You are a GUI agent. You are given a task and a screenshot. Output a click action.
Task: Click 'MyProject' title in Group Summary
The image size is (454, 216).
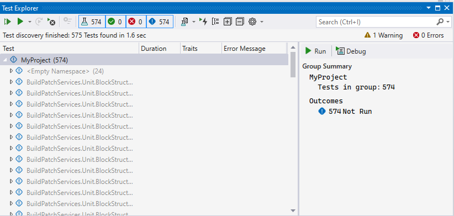click(328, 77)
